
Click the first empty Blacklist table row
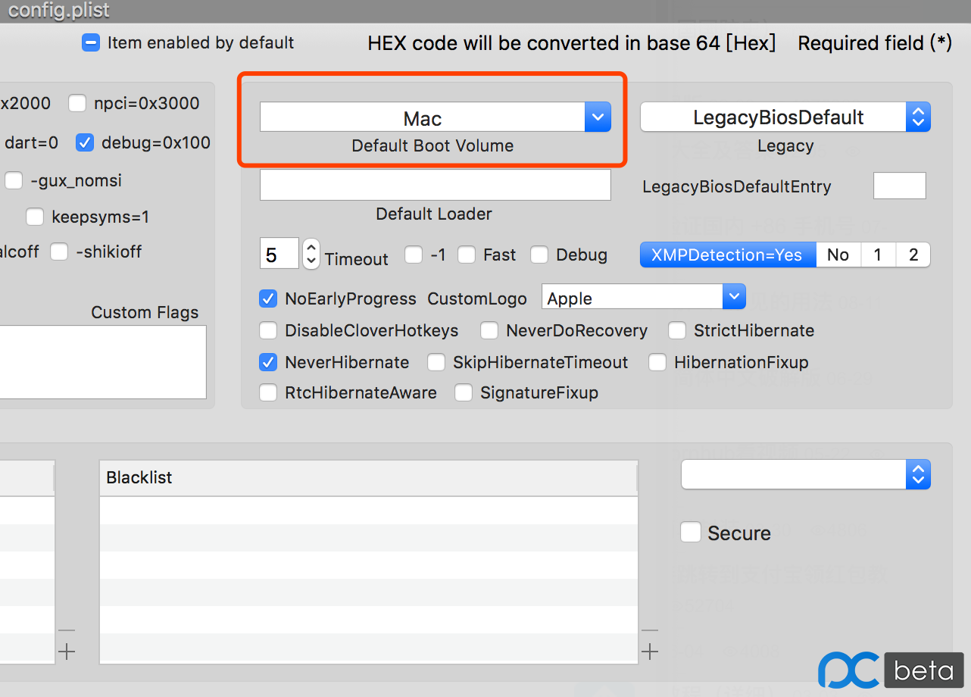(x=369, y=511)
